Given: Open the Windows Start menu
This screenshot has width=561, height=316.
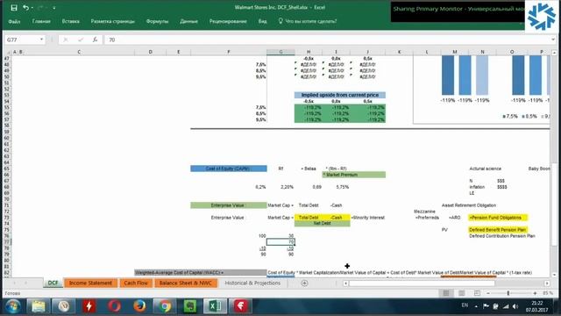Looking at the screenshot, I should (12, 306).
